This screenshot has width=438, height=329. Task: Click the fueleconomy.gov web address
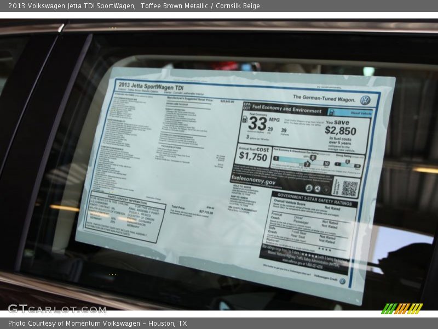pos(253,181)
